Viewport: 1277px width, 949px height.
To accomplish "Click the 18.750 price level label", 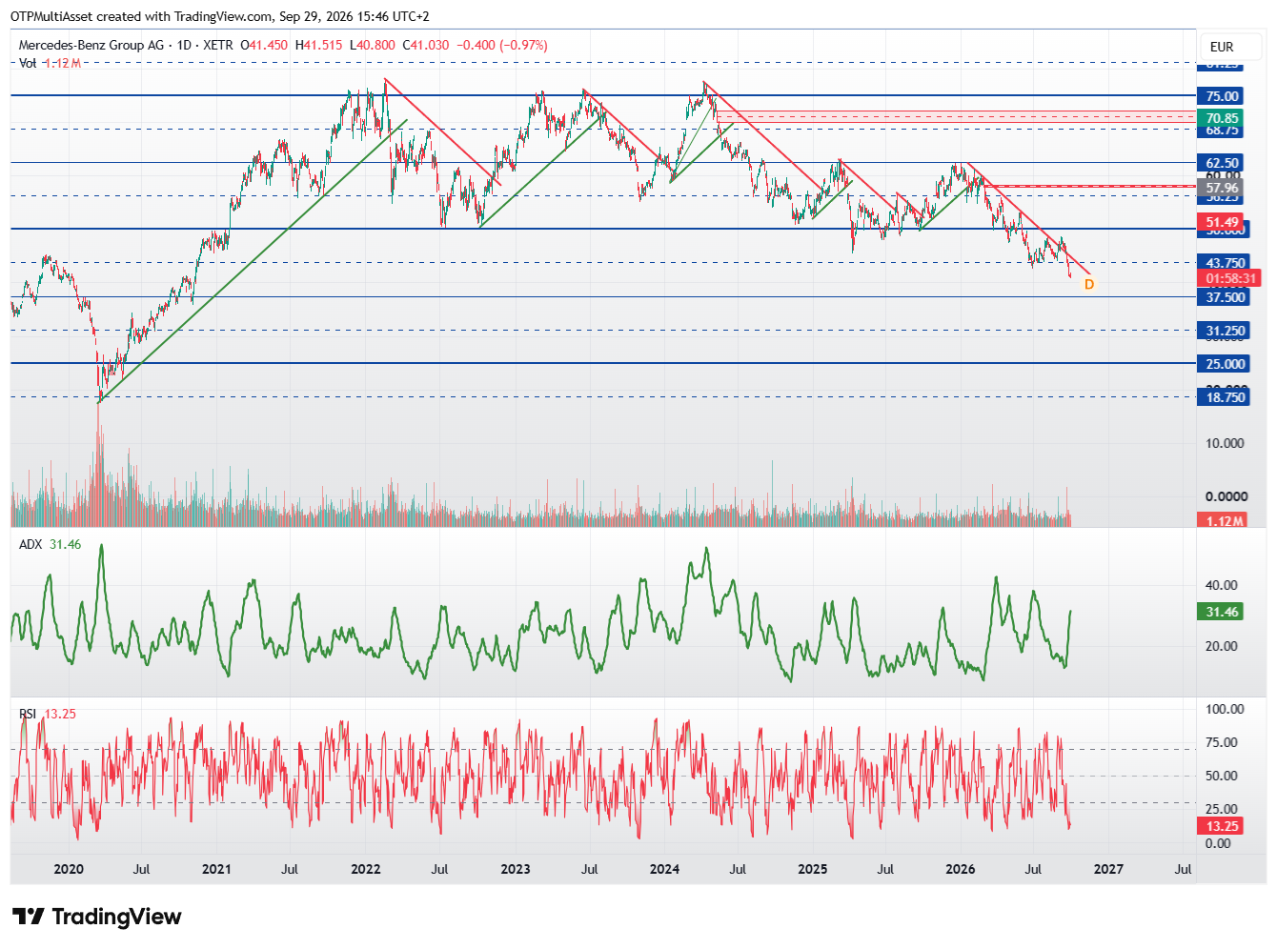I will [1226, 397].
